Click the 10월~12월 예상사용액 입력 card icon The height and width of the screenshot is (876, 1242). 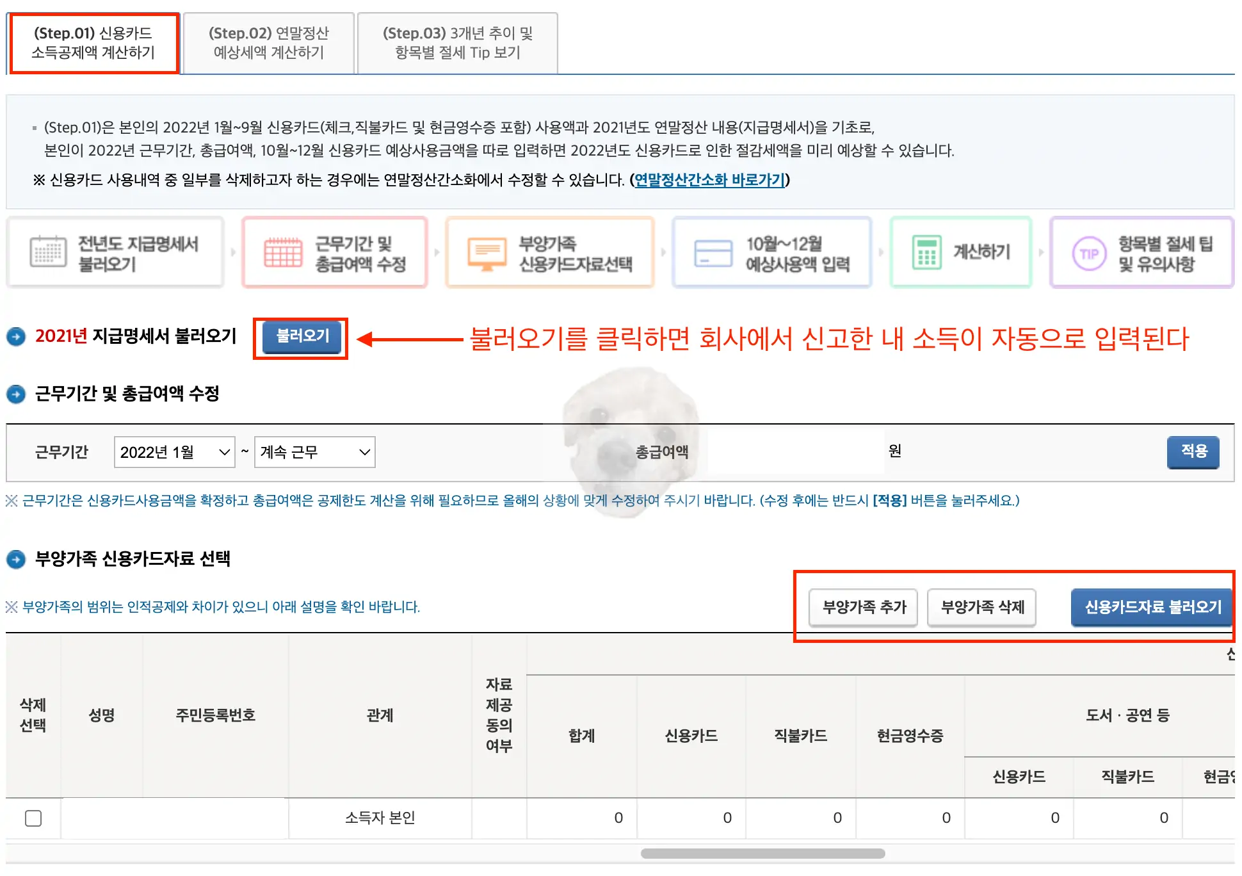pyautogui.click(x=713, y=252)
